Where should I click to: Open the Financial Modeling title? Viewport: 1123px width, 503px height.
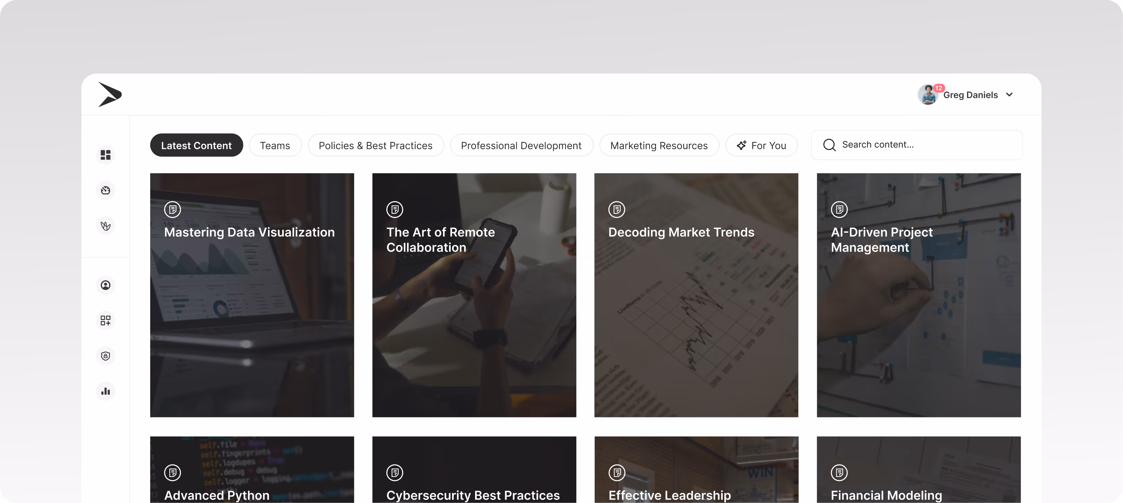(886, 495)
